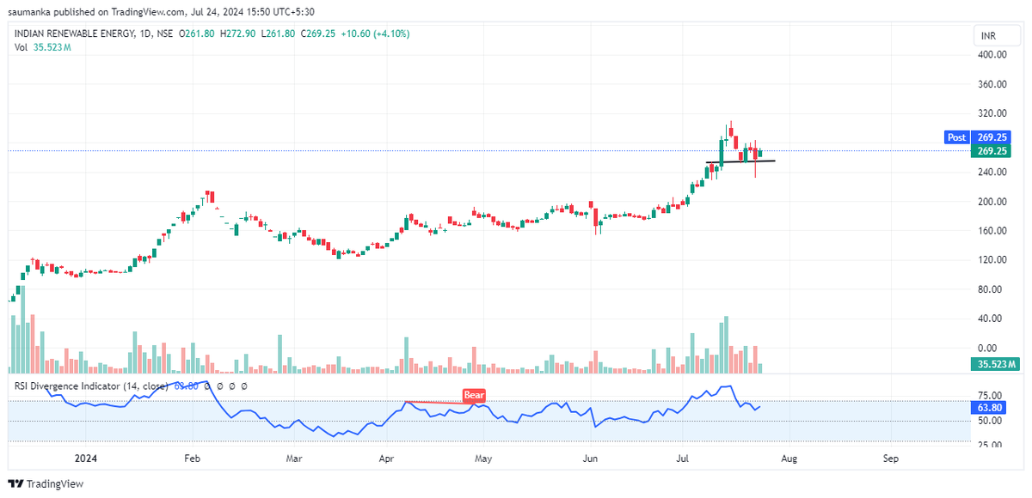Click the 160.00 price scale label
1032x498 pixels.
pos(992,230)
